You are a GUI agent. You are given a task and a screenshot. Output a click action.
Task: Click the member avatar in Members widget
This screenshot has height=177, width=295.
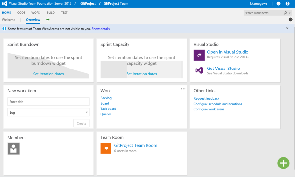tap(13, 148)
